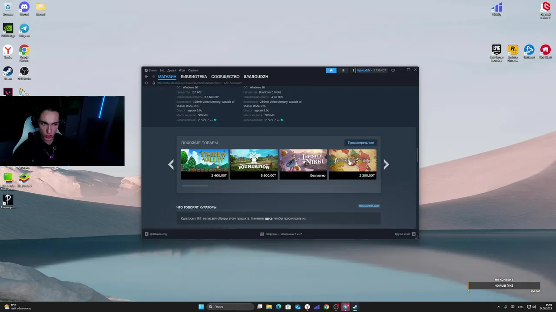Click the Steam help question mark icon
556x312 pixels.
(x=354, y=70)
